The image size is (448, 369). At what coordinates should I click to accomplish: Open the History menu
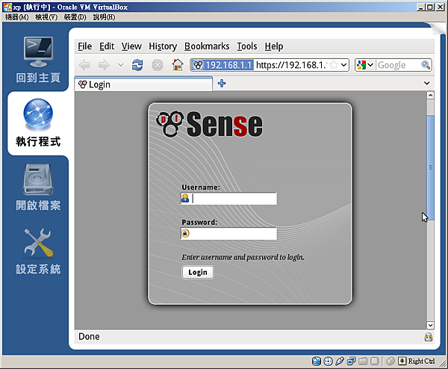(163, 46)
